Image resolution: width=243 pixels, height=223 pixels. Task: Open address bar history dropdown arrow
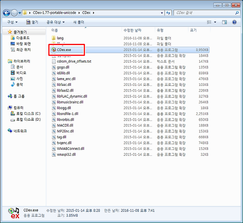(162, 13)
